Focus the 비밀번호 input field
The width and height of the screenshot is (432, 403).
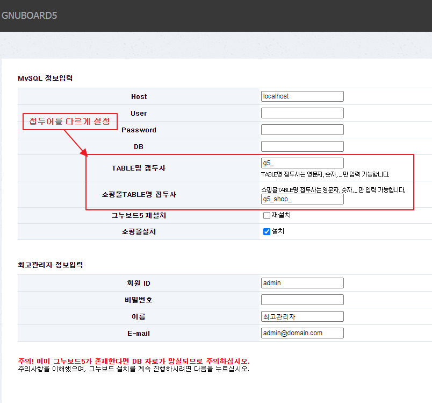coord(302,300)
